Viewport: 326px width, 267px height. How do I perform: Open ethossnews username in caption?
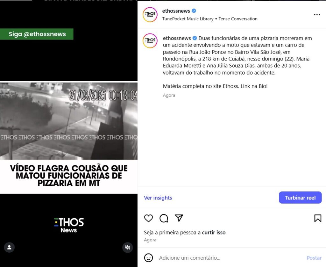(177, 38)
